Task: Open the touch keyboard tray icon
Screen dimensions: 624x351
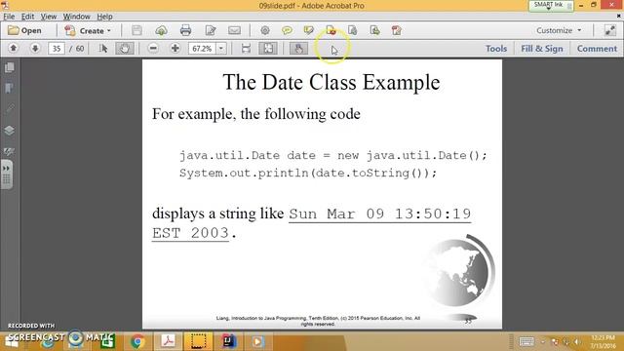Action: point(526,341)
